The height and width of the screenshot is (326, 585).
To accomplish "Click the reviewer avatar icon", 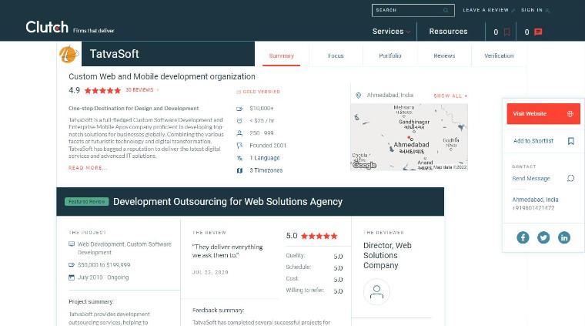I will click(x=376, y=291).
